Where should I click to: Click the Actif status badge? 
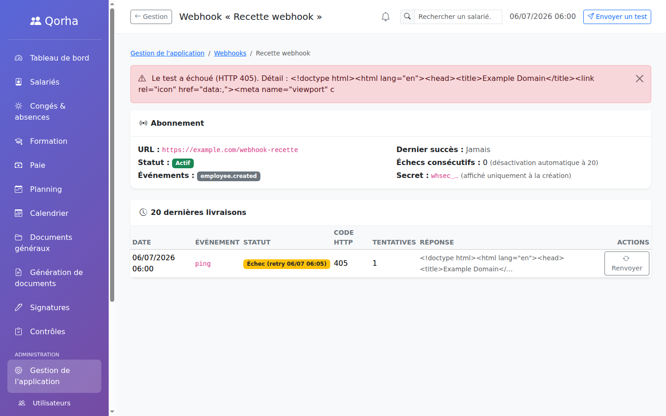[x=183, y=163]
